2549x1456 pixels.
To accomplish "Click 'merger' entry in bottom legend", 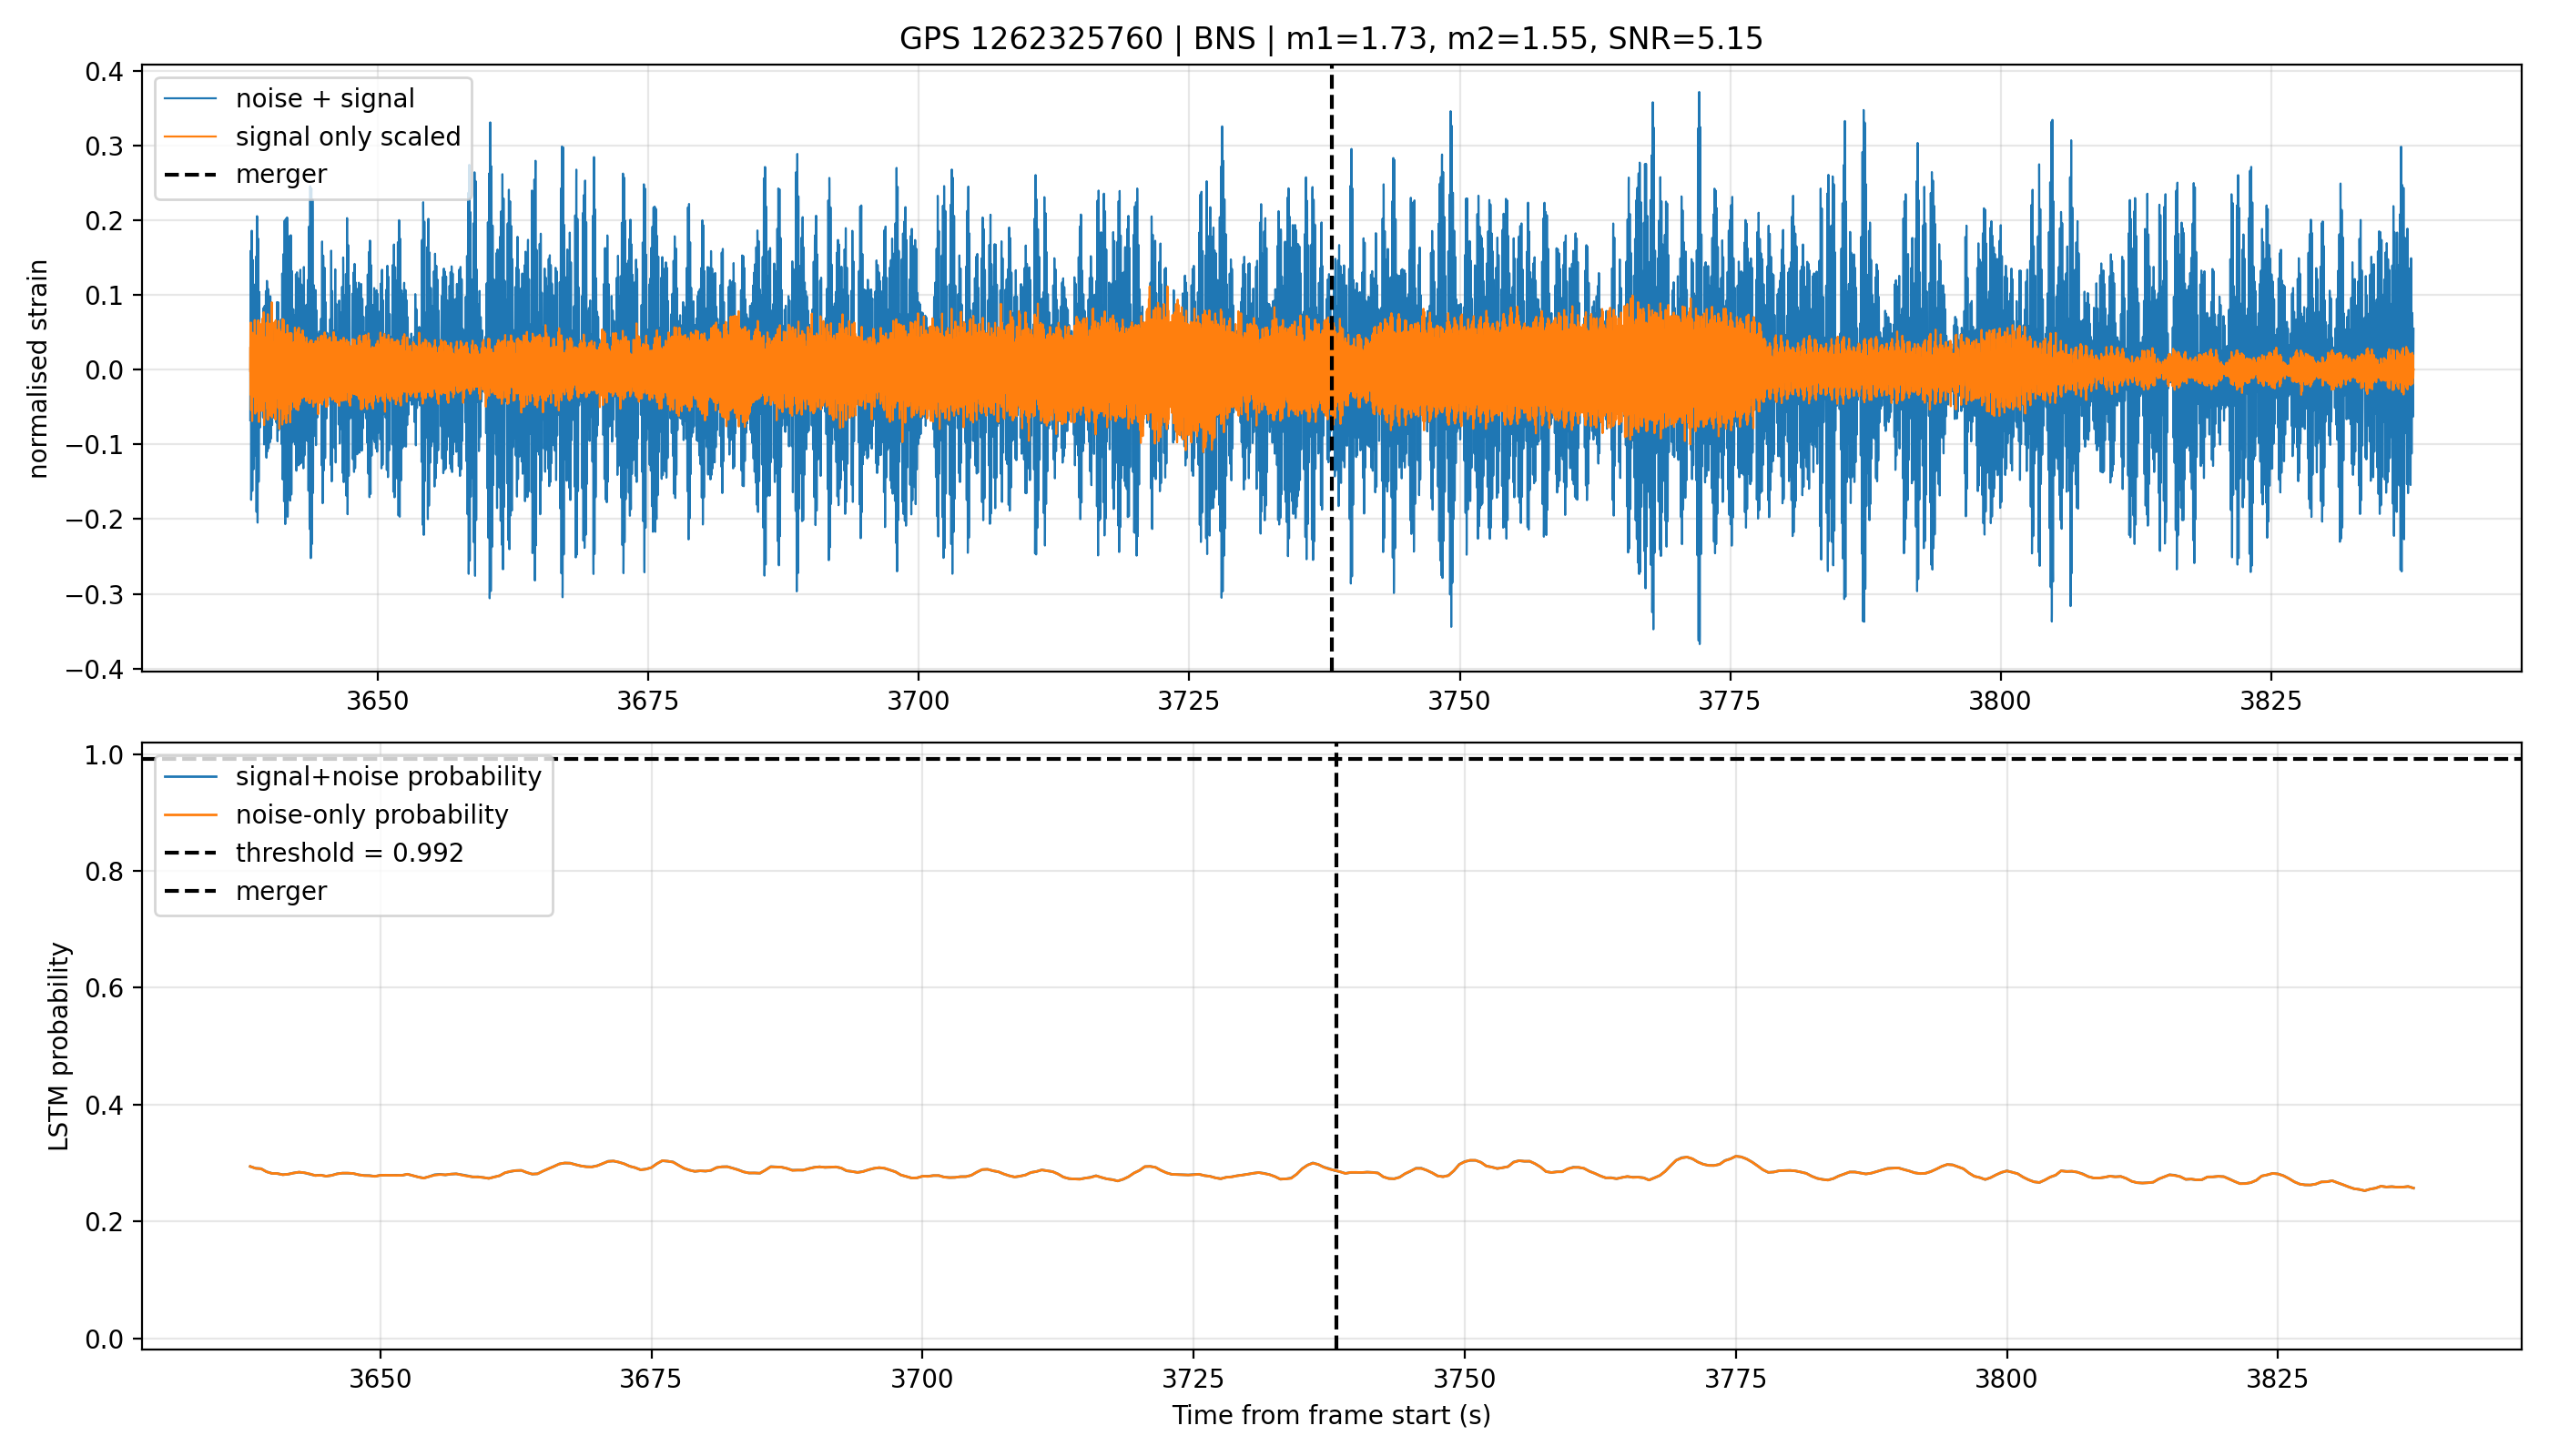I will coord(281,891).
